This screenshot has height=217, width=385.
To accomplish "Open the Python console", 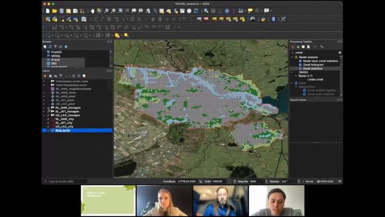I will [263, 19].
